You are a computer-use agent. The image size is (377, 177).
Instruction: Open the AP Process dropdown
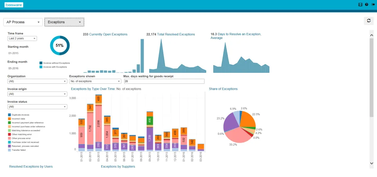(x=23, y=22)
